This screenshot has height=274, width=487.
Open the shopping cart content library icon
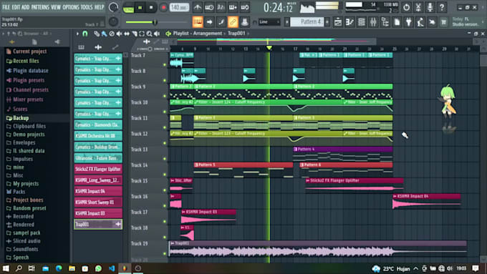click(444, 22)
